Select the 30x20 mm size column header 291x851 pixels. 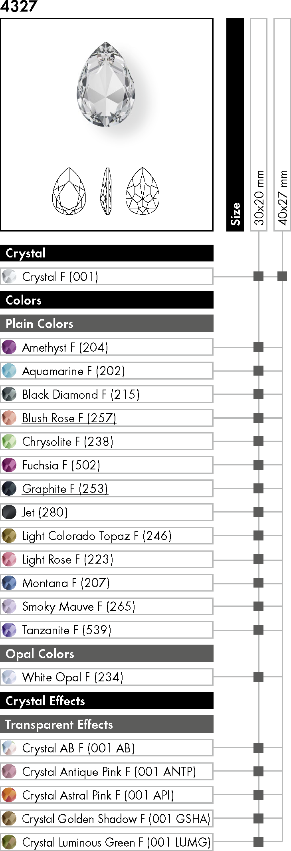[x=259, y=125]
